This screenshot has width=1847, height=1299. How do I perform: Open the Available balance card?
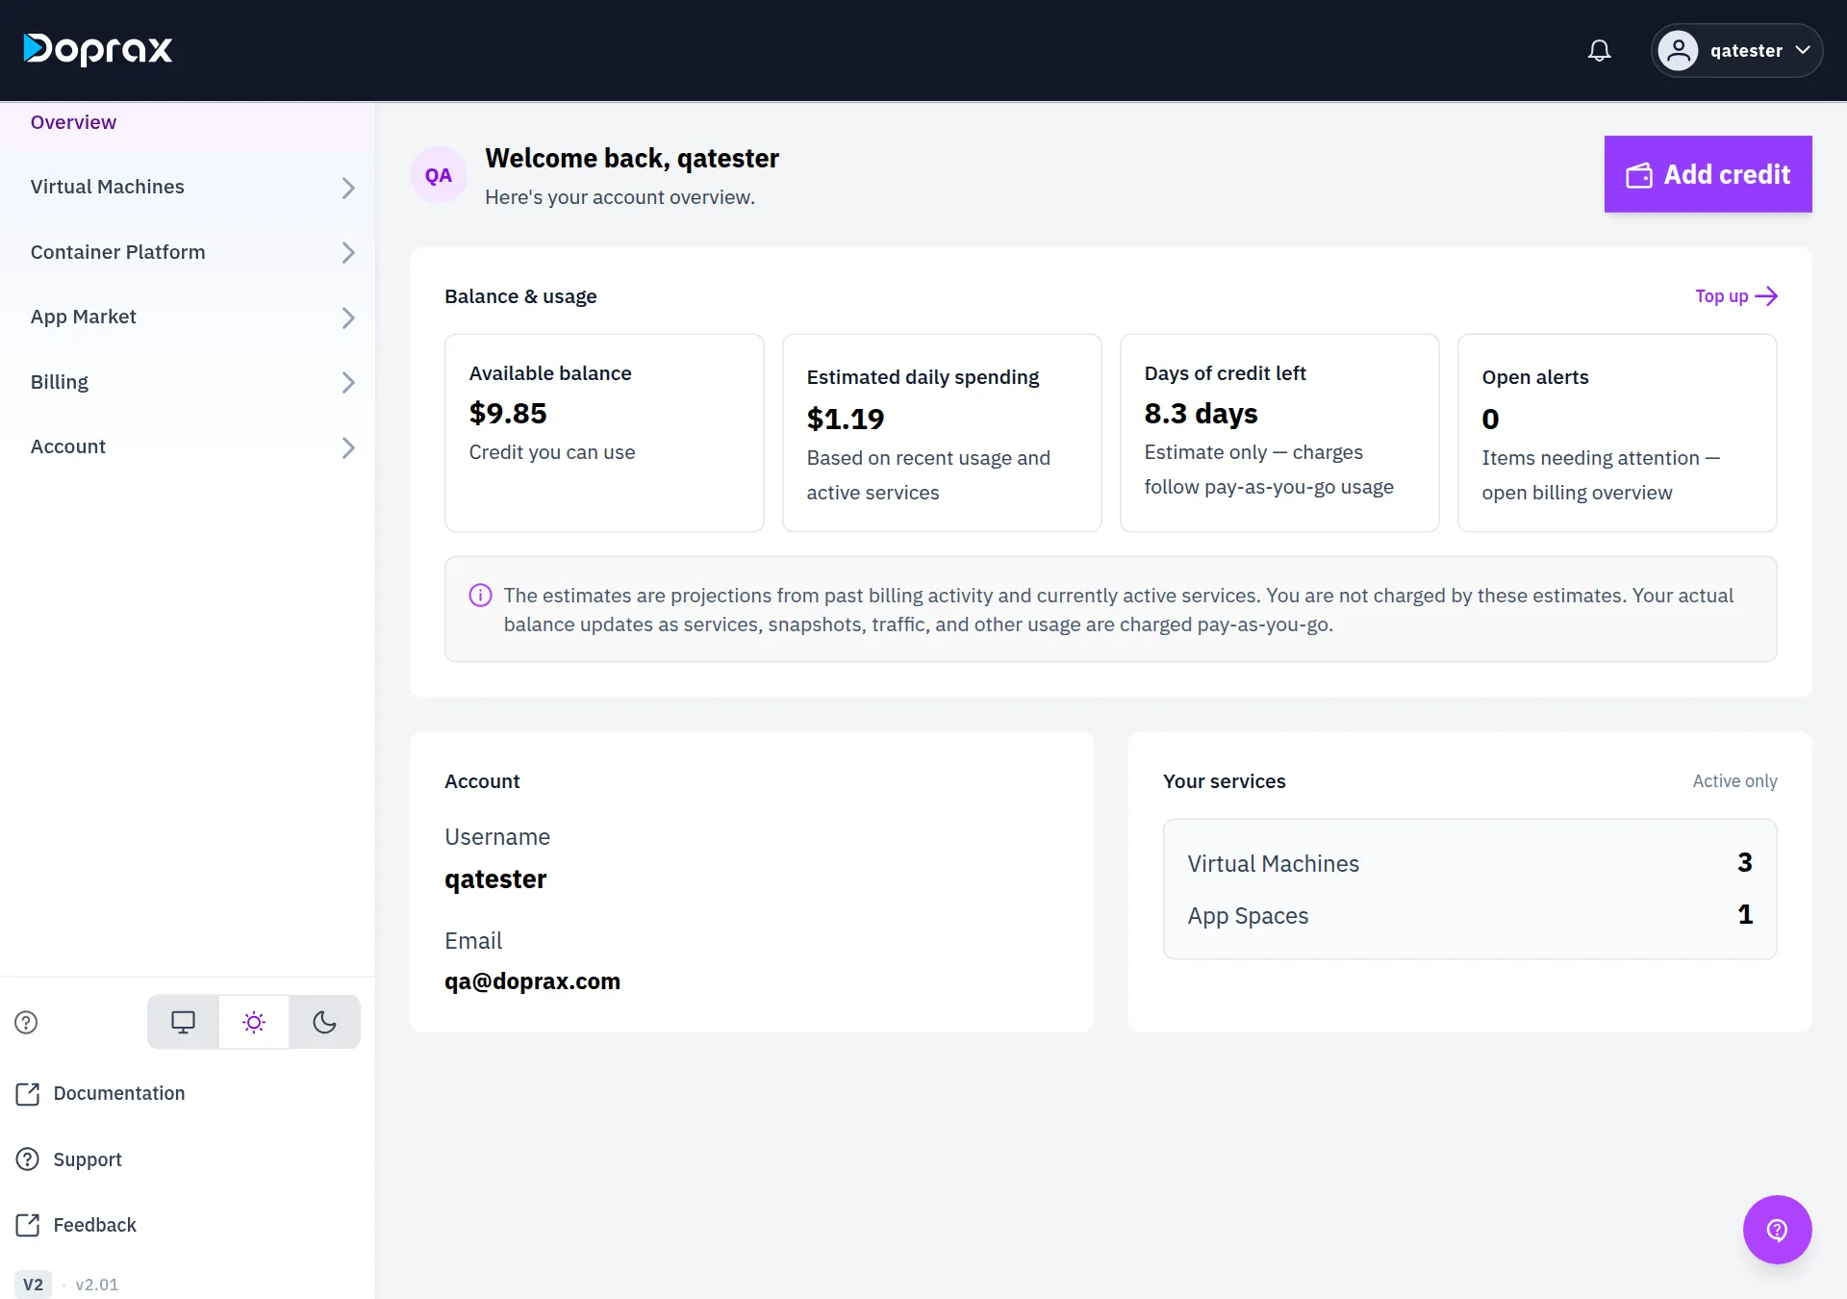[x=604, y=433]
